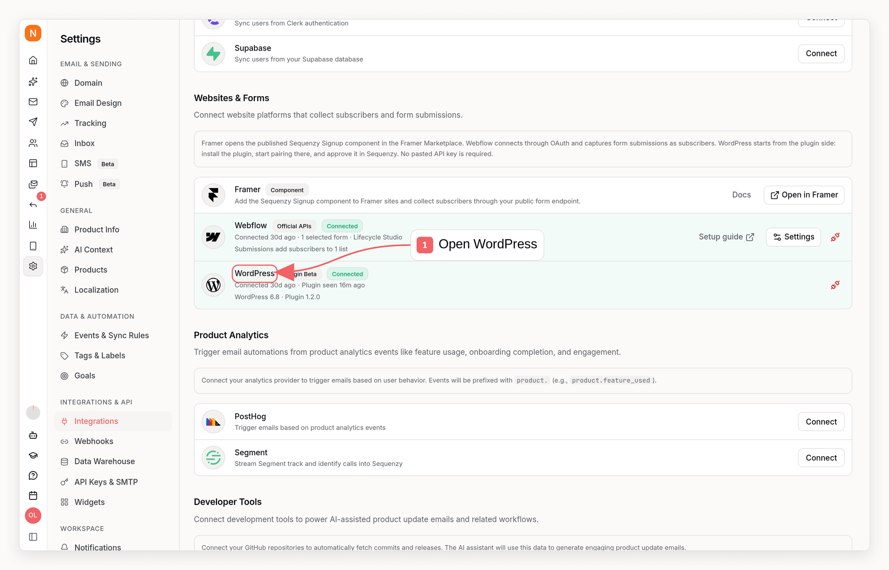Click the WordPress logo icon
Viewport: 889px width, 570px height.
(x=213, y=285)
